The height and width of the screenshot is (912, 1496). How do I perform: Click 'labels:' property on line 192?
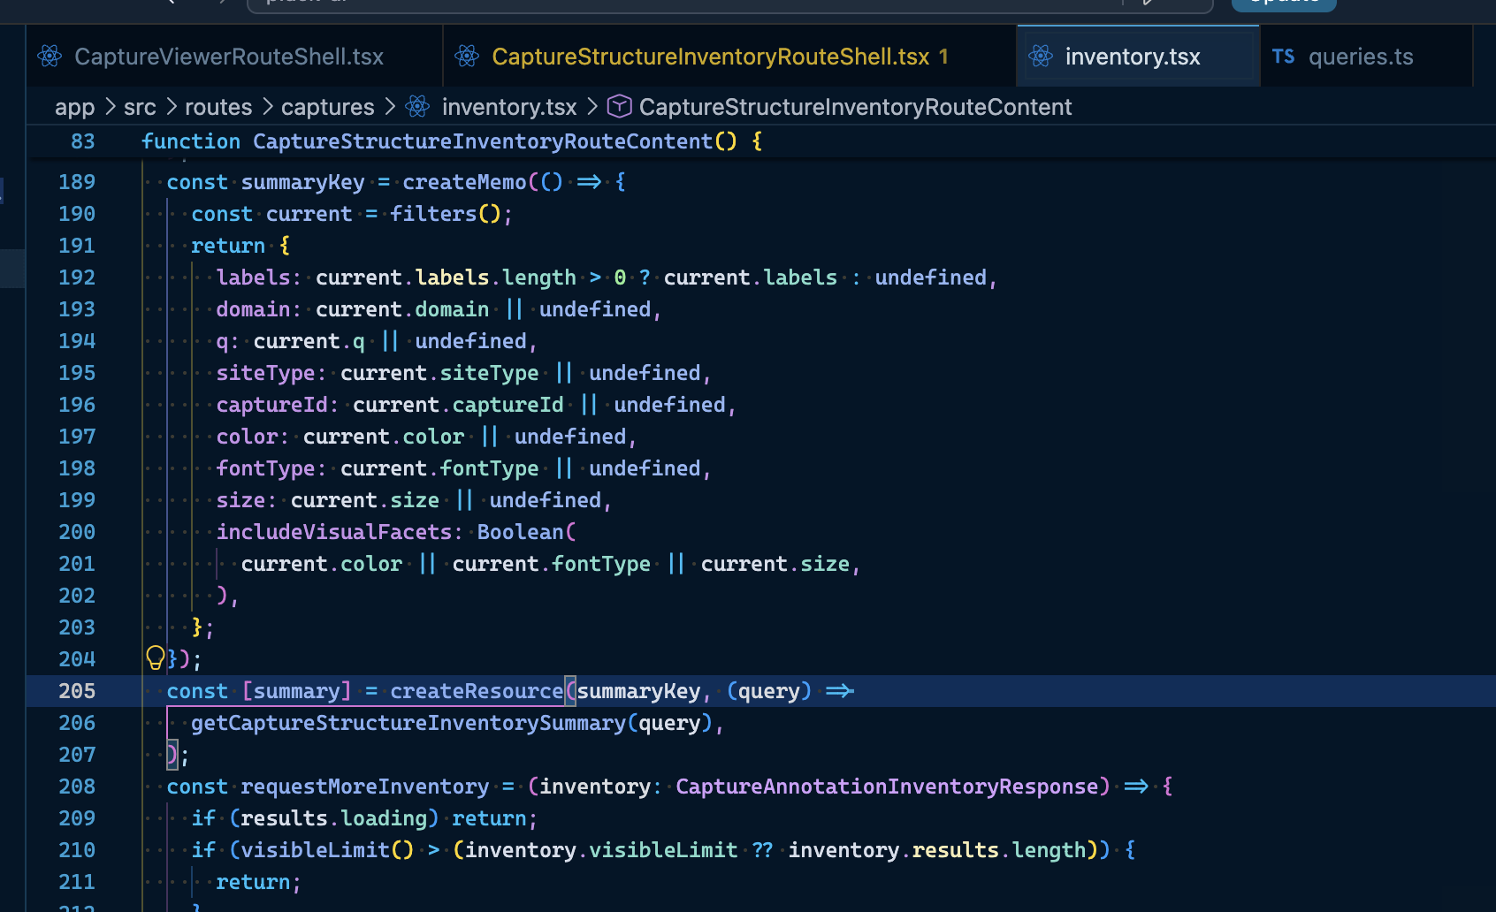tap(259, 277)
